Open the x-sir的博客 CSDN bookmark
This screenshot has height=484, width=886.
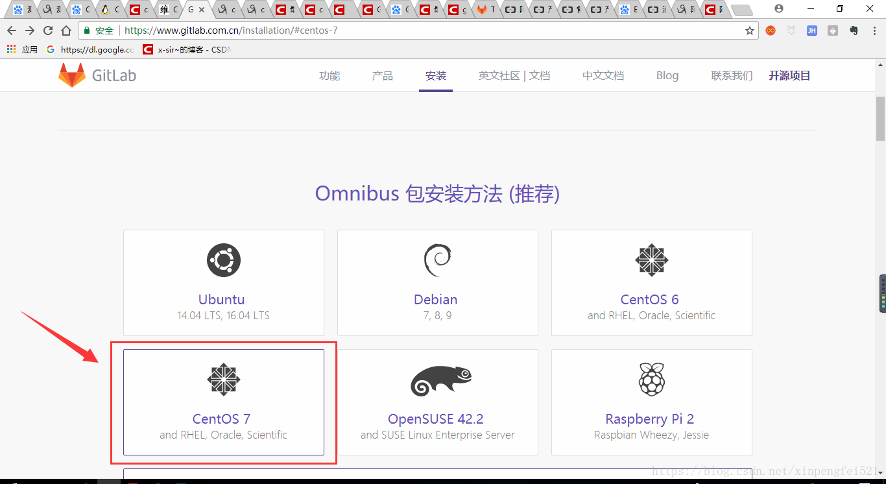pyautogui.click(x=187, y=49)
